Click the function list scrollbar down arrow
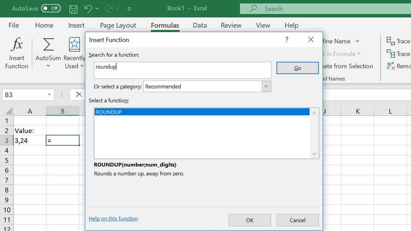 tap(314, 154)
